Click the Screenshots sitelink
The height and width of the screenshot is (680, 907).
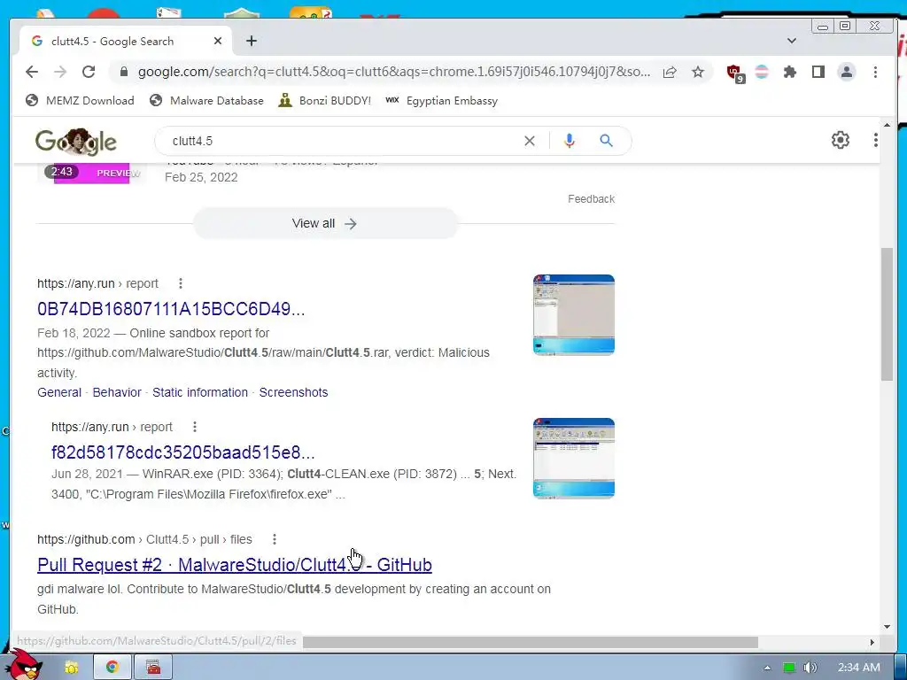coord(293,392)
